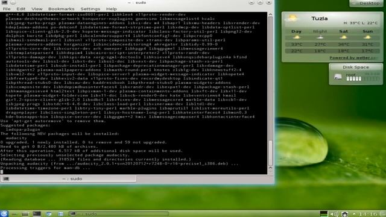Open the File menu in Konsole
This screenshot has height=217, width=386.
(7, 9)
